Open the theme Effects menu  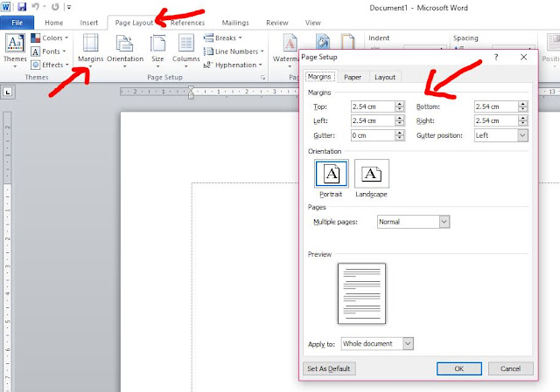(x=49, y=65)
